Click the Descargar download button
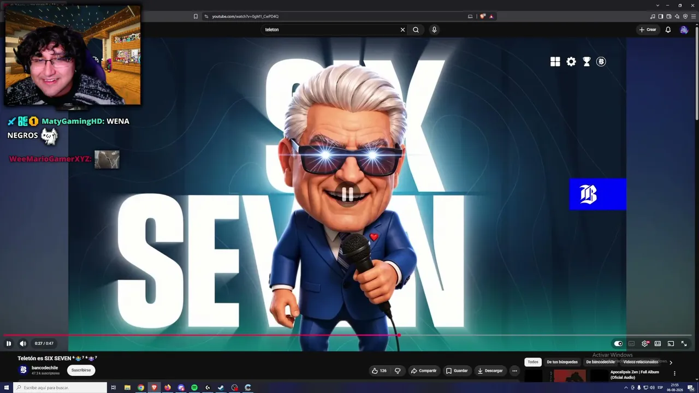 (490, 371)
